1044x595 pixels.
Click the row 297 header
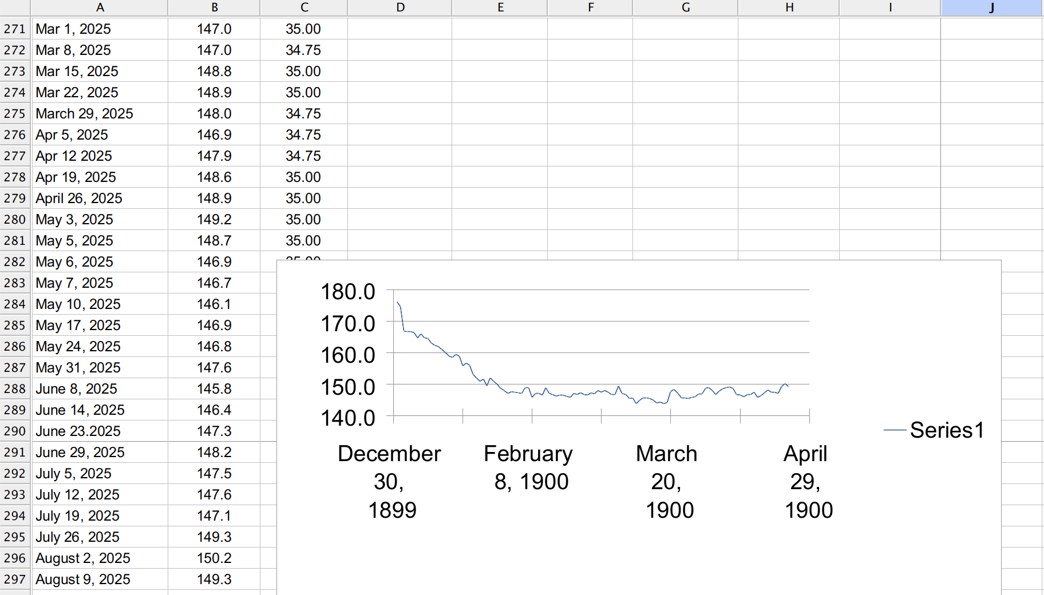click(x=15, y=580)
